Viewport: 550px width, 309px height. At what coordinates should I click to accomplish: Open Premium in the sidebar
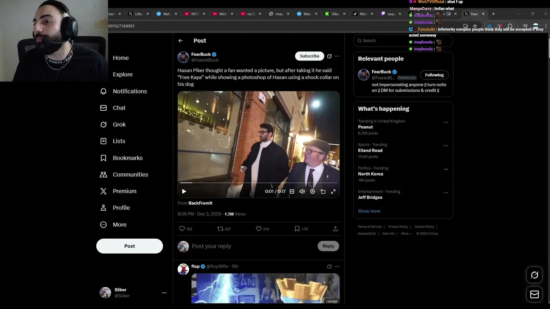pos(118,191)
